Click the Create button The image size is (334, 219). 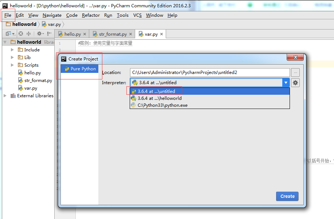tap(287, 196)
